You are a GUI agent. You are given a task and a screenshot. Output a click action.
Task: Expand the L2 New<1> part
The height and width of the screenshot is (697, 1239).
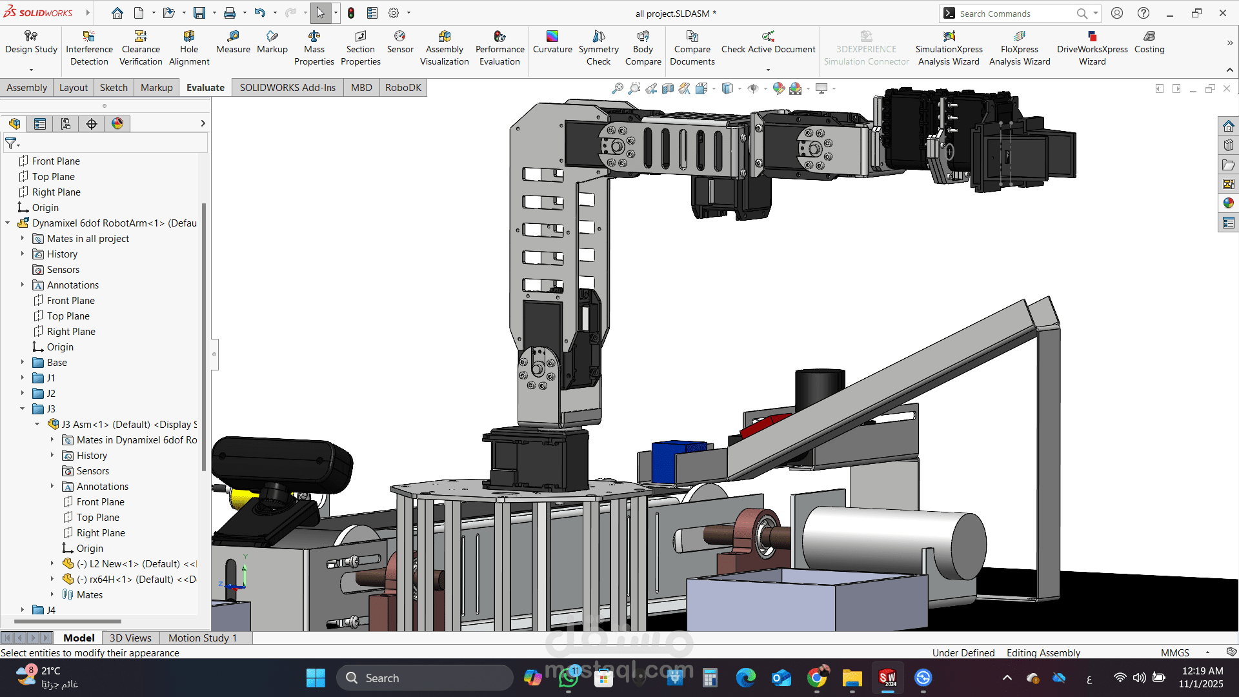(x=52, y=563)
